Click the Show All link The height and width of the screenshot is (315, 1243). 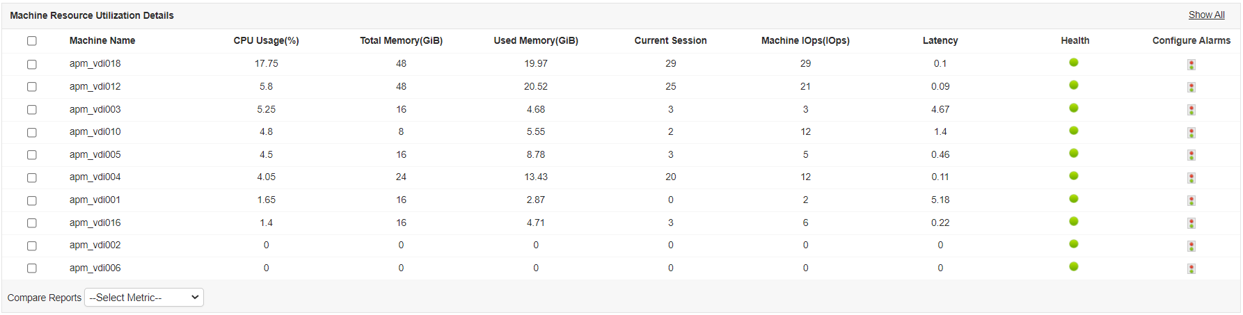pos(1206,15)
